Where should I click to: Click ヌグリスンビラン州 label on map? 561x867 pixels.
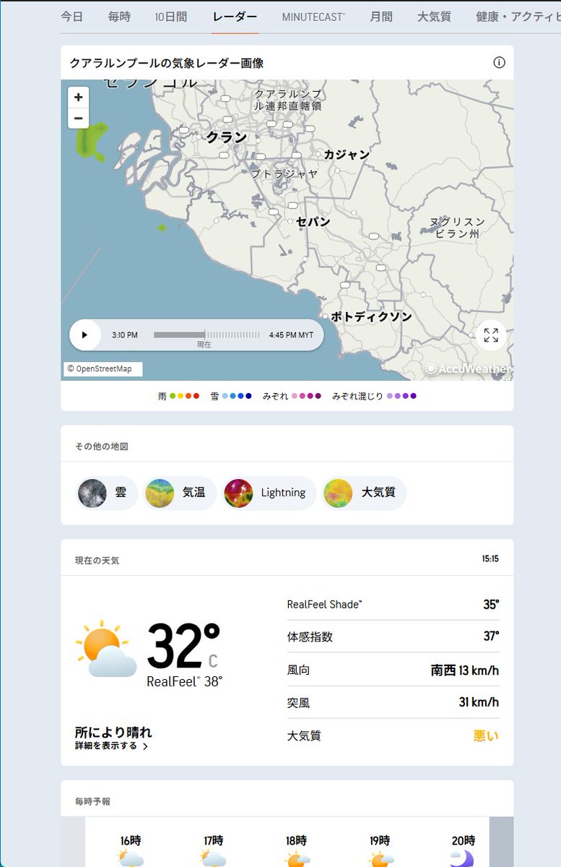pyautogui.click(x=458, y=228)
